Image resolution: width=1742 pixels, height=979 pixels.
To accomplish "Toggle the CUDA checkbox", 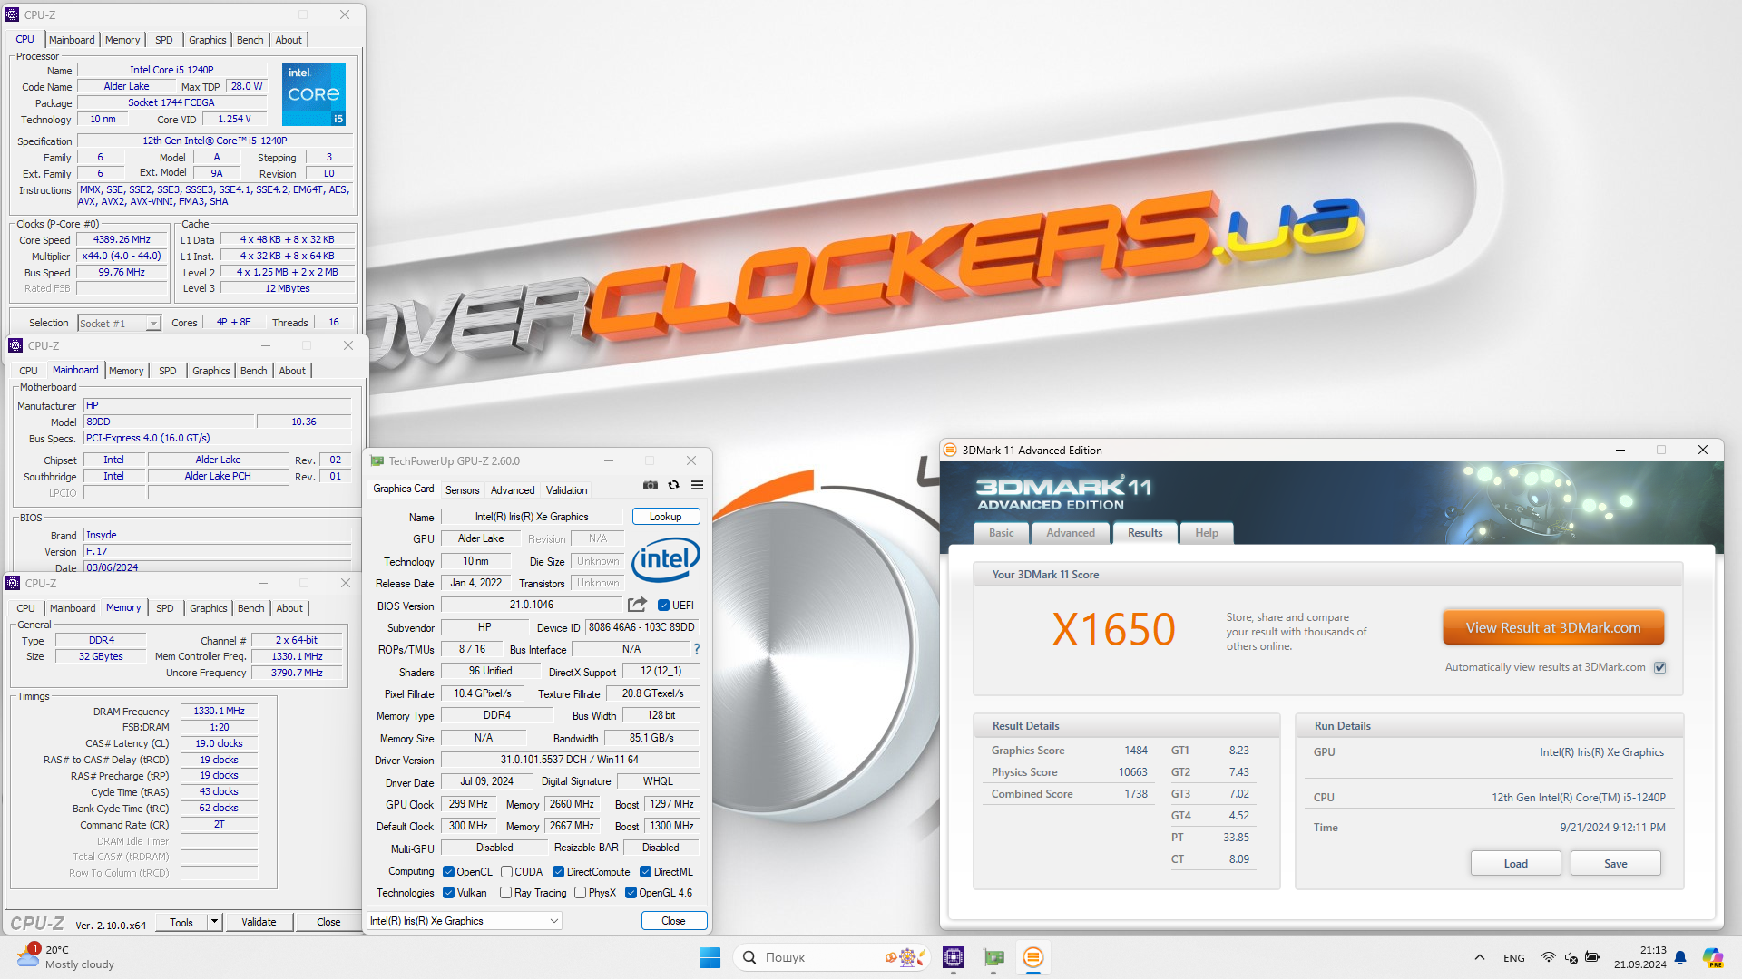I will (x=506, y=872).
